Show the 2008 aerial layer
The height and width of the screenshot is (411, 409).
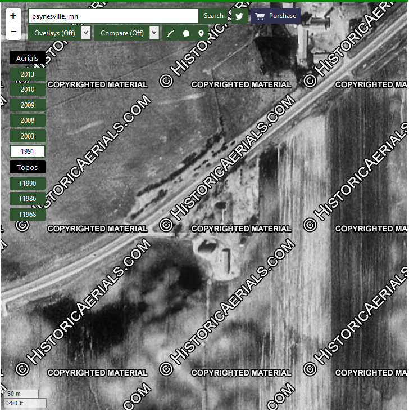(x=28, y=120)
